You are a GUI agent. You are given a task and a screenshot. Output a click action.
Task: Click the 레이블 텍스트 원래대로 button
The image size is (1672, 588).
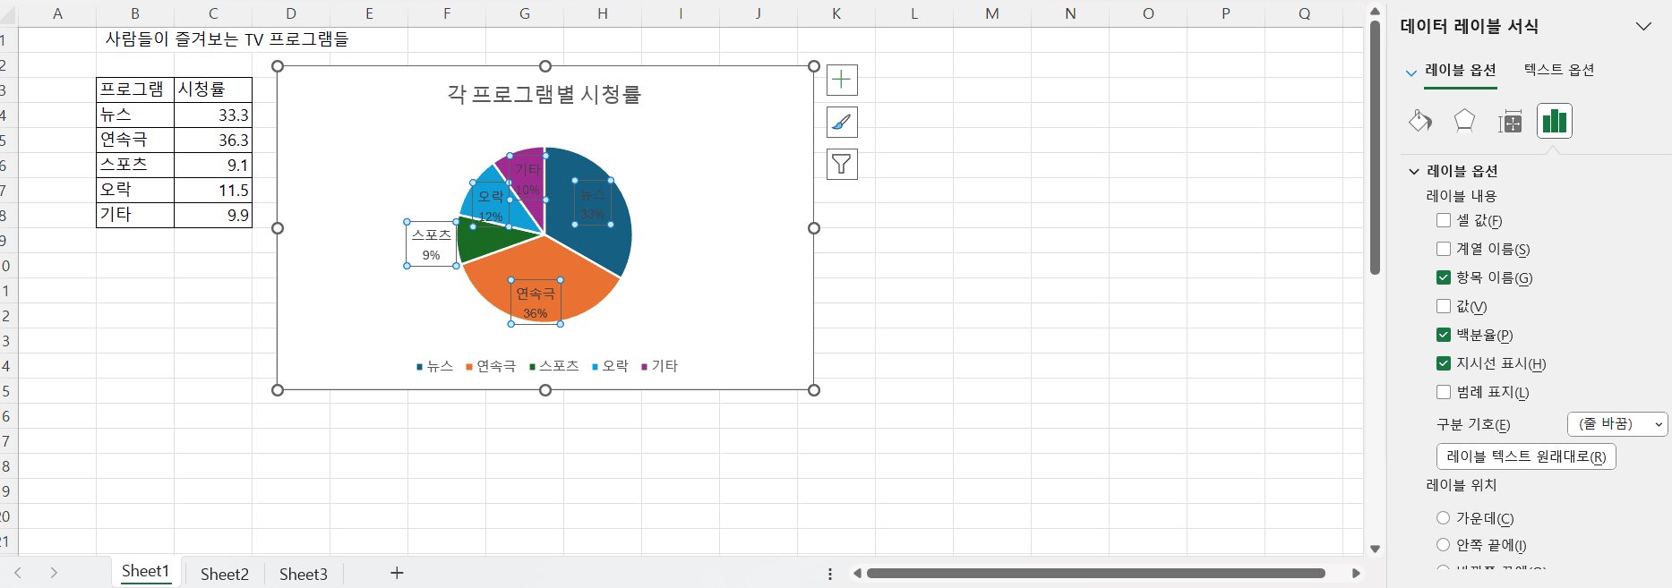[1525, 456]
